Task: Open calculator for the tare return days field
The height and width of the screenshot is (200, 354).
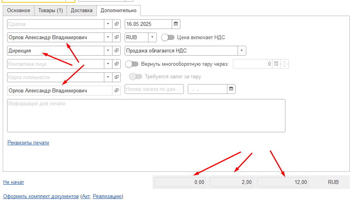Action: click(x=276, y=64)
